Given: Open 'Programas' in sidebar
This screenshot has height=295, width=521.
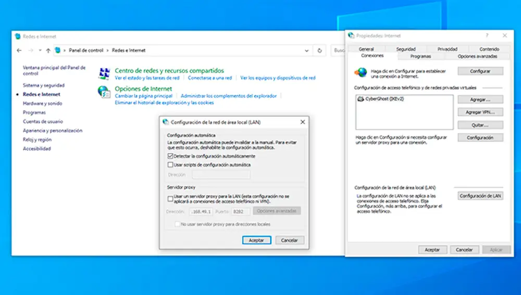Looking at the screenshot, I should [34, 112].
